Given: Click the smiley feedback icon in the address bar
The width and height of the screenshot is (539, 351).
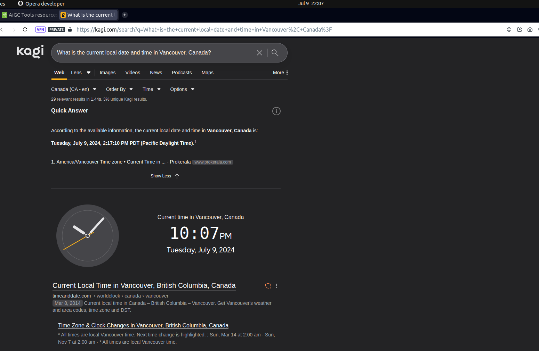Looking at the screenshot, I should tap(509, 30).
